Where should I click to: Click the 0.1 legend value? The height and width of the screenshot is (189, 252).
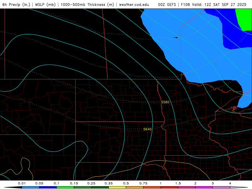pyautogui.click(x=56, y=183)
